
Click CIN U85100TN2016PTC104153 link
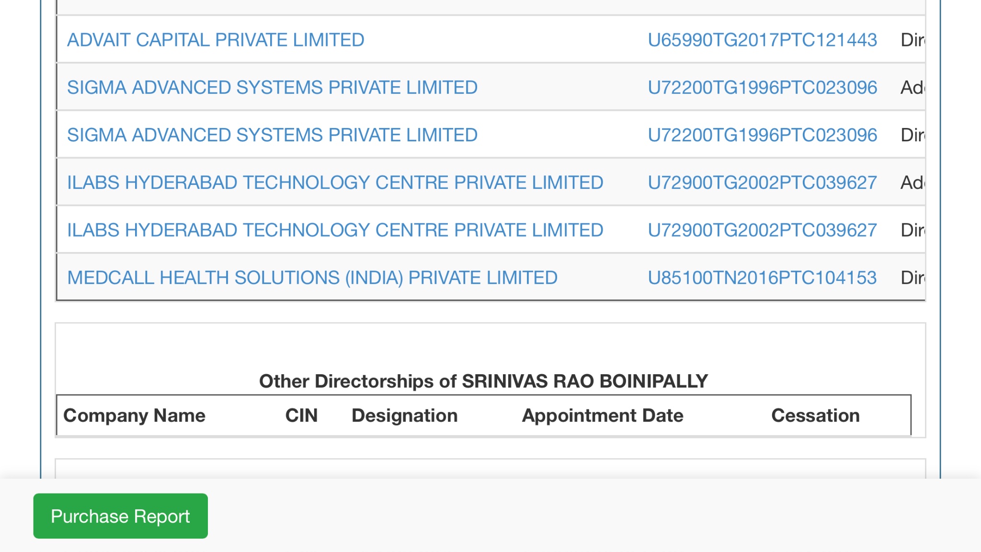762,277
